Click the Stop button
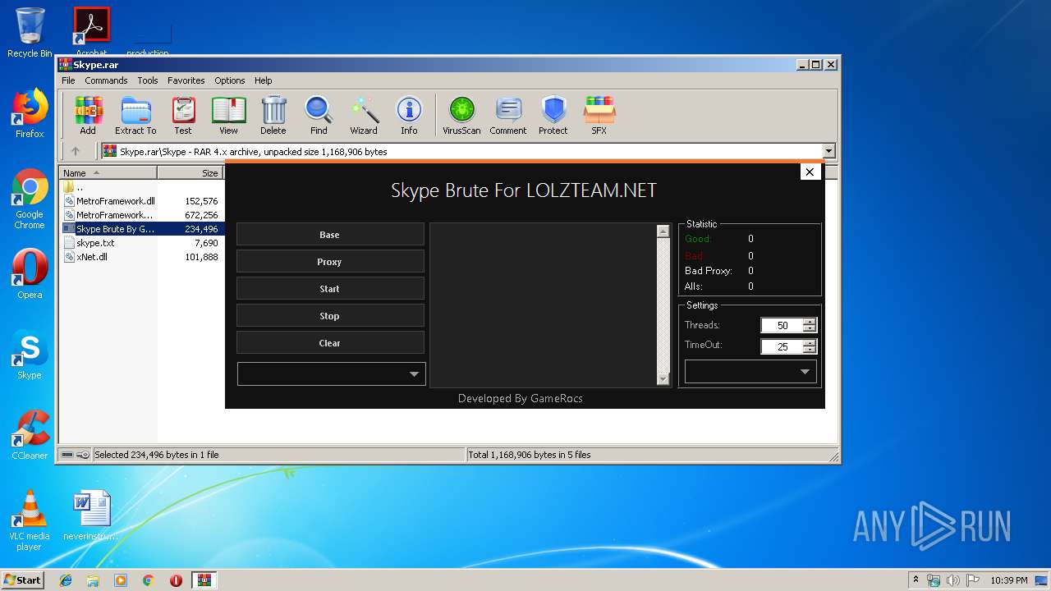Image resolution: width=1051 pixels, height=591 pixels. [330, 316]
